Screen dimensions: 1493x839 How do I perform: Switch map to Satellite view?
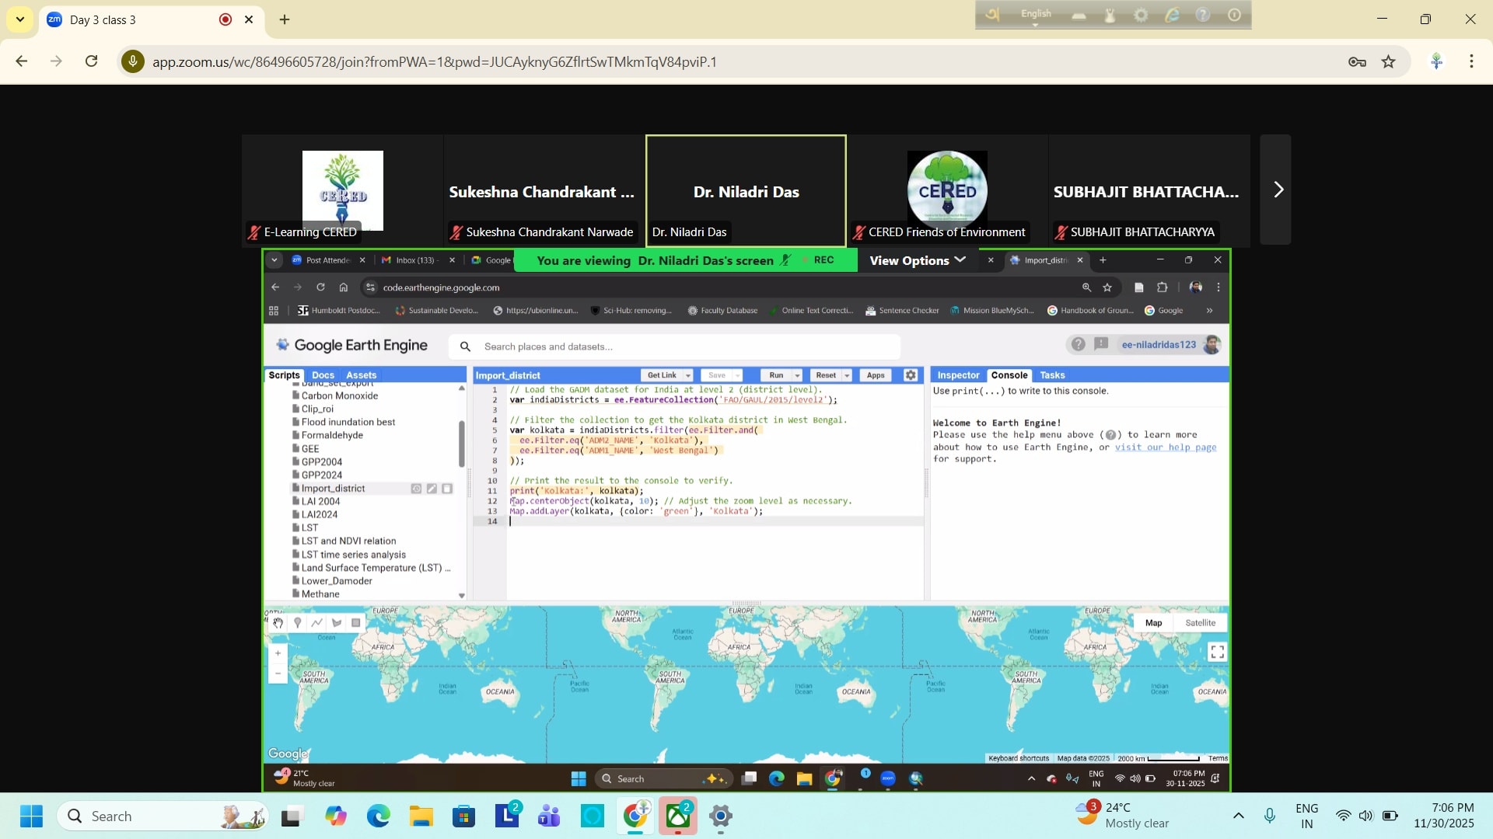1200,623
